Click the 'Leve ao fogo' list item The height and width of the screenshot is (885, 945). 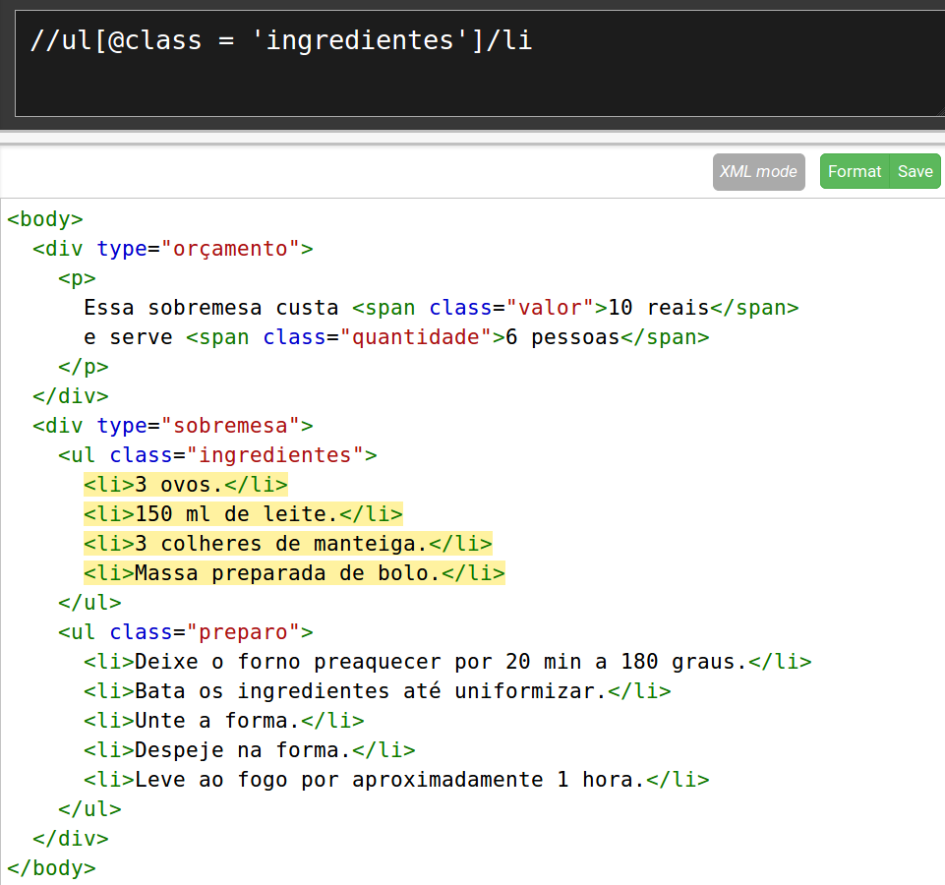click(396, 780)
